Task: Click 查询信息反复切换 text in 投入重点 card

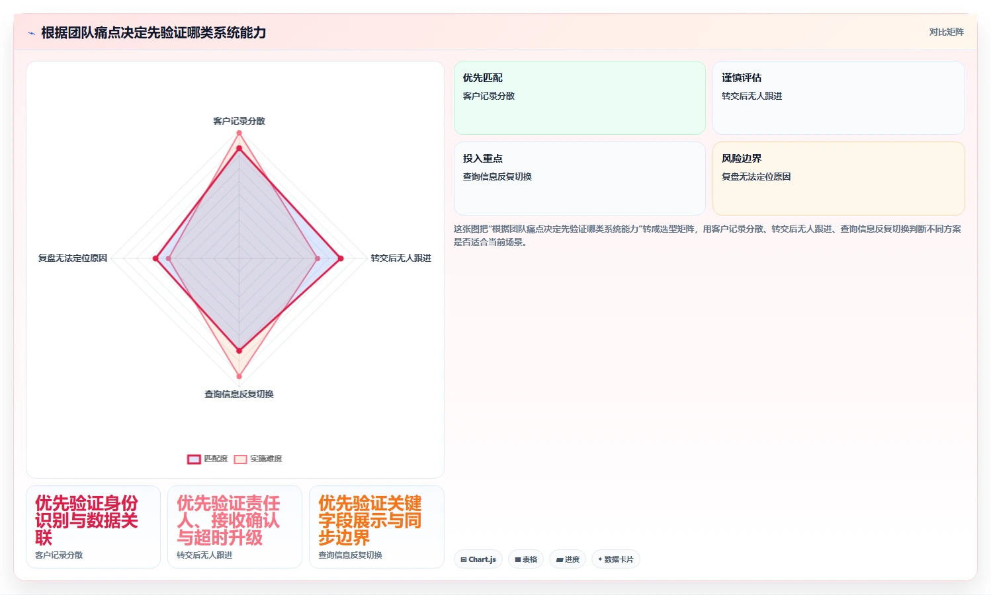Action: pos(497,177)
